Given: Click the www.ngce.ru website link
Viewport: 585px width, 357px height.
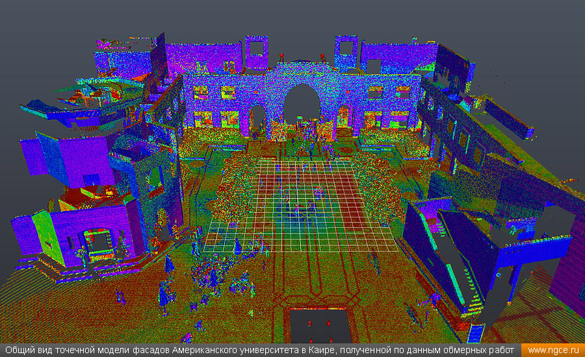Looking at the screenshot, I should point(553,351).
